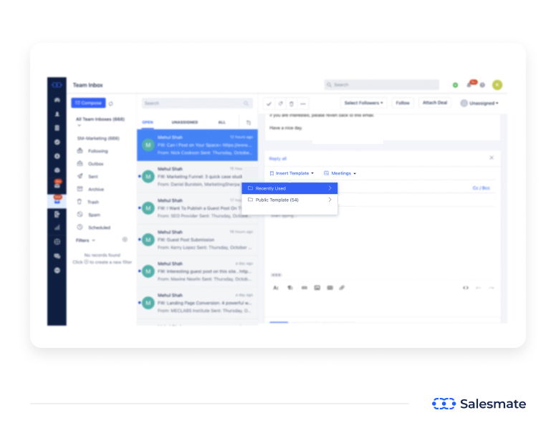Open the highlighted Mehul Shah conversation
Viewport: 556px width, 438px height.
[198, 145]
